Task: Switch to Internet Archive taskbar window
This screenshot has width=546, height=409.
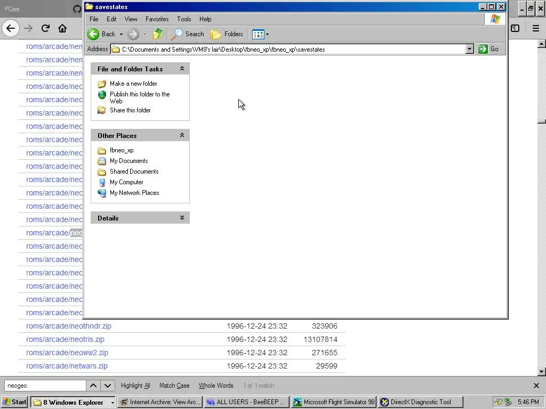Action: coord(160,402)
